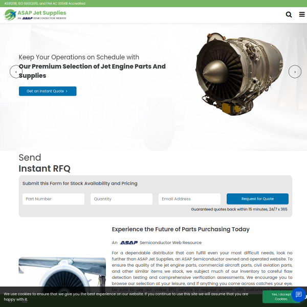Open the site search magnifier icon

(289, 14)
